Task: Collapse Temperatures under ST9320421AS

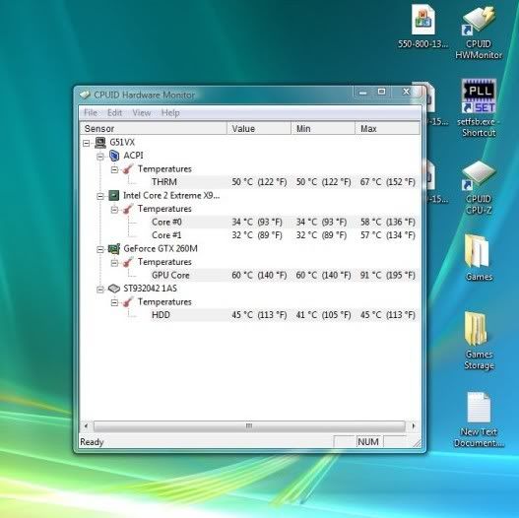Action: 114,303
